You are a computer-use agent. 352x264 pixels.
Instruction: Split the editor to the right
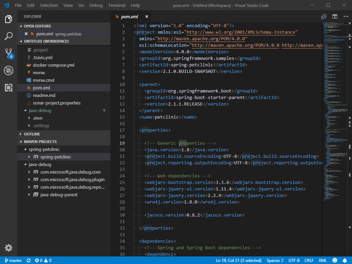335,16
